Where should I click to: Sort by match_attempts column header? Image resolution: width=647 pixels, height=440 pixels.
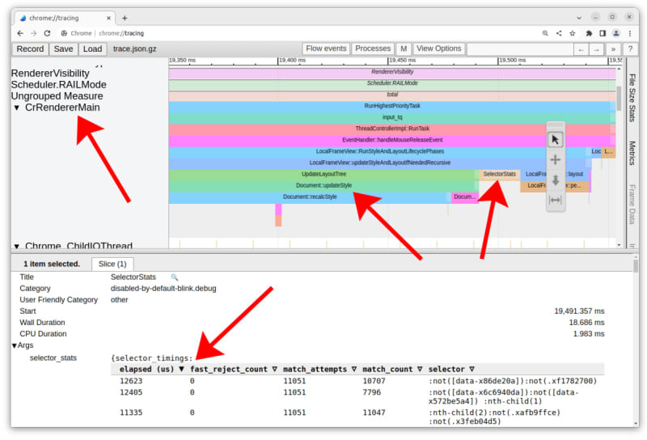[x=319, y=369]
